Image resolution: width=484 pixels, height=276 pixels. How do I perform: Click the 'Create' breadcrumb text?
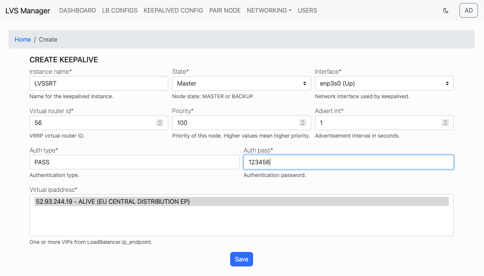48,39
